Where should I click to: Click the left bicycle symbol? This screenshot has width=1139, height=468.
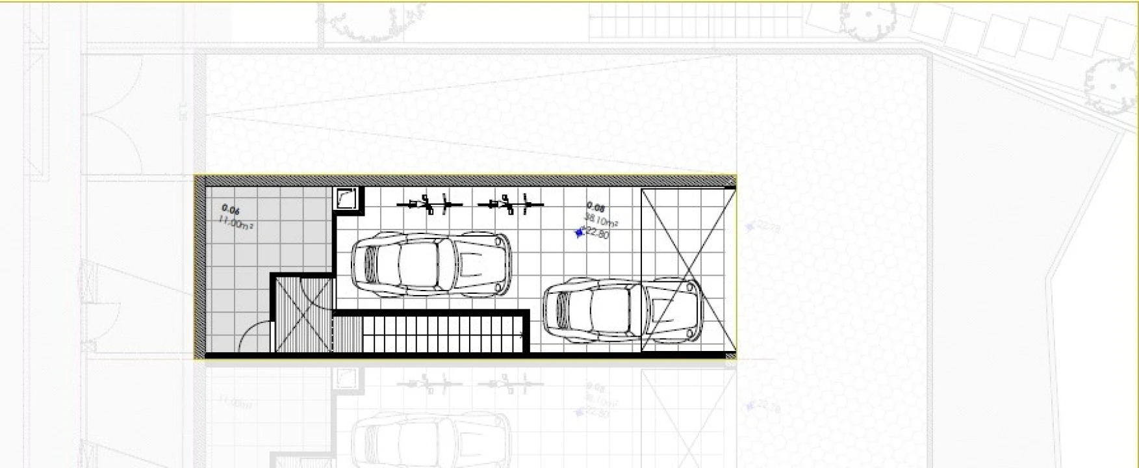coord(430,205)
